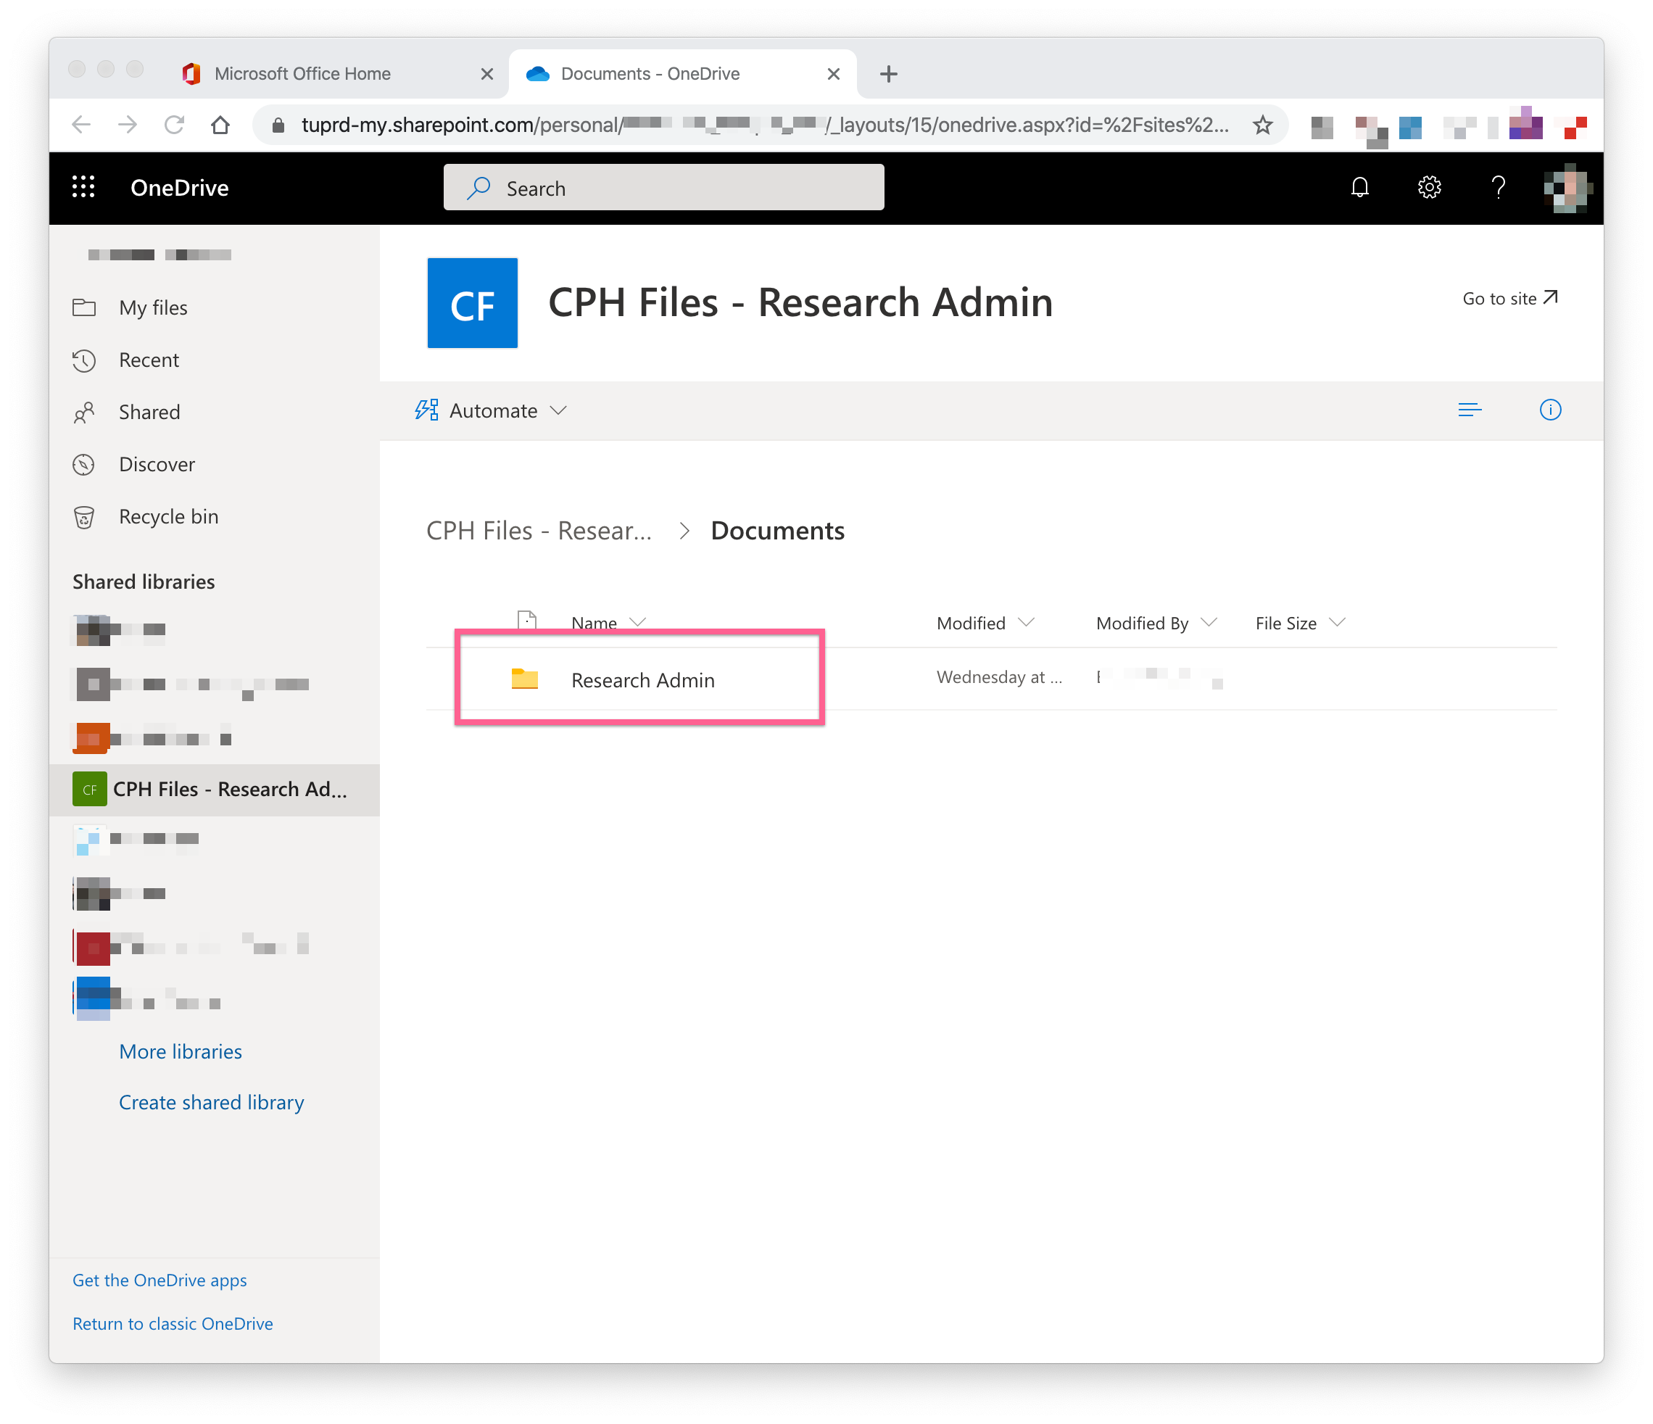Image resolution: width=1653 pixels, height=1424 pixels.
Task: Bookmark page with the star icon
Action: click(x=1262, y=125)
